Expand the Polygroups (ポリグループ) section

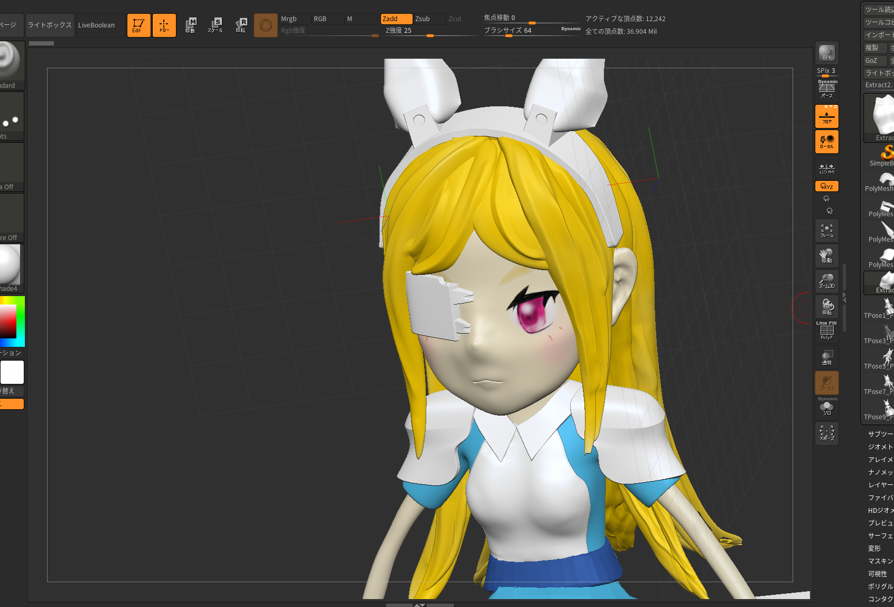coord(880,586)
